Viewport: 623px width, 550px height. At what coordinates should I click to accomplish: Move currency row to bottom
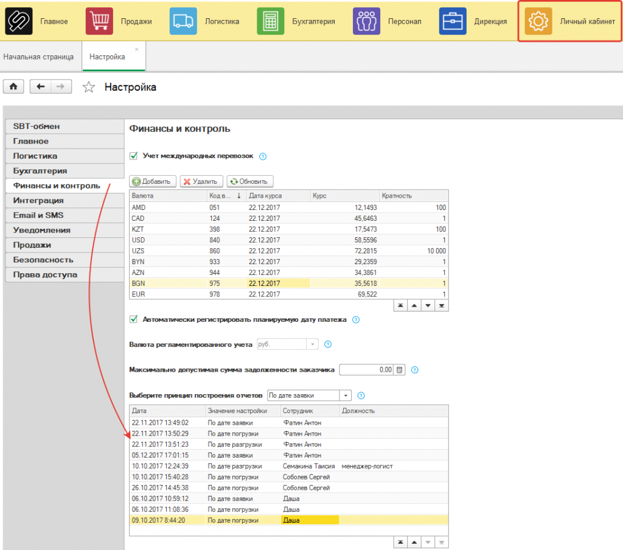coord(442,305)
